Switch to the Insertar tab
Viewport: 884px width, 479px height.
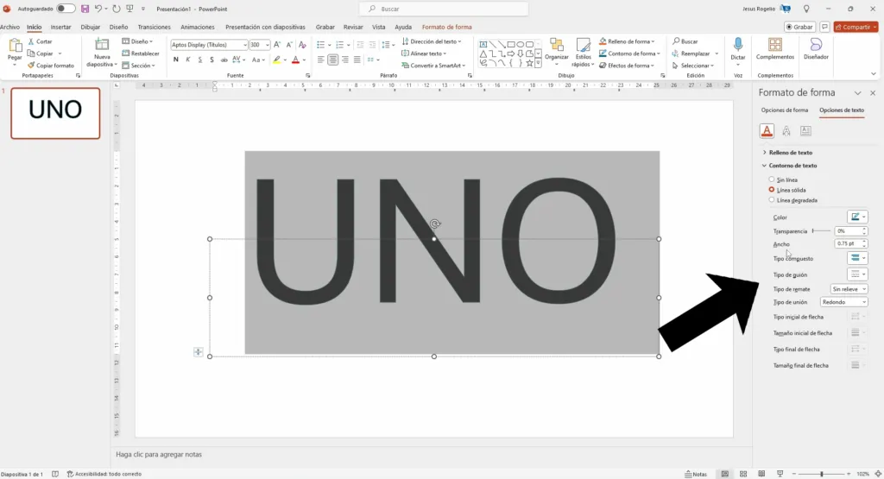(x=61, y=27)
